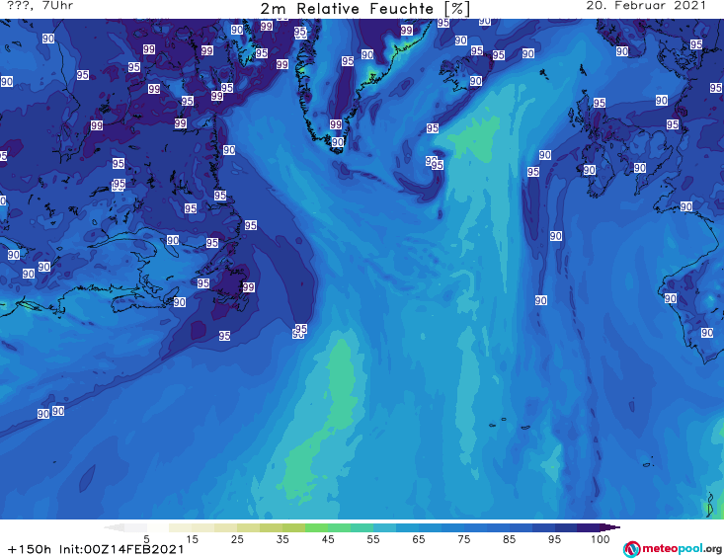
Task: Click the colorbar label '15'
Action: click(192, 539)
